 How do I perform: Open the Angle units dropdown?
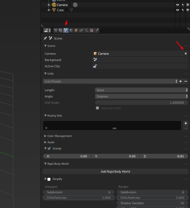tap(141, 96)
